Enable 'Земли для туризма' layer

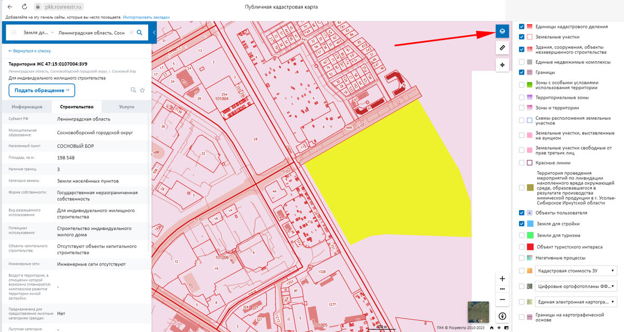[522, 235]
